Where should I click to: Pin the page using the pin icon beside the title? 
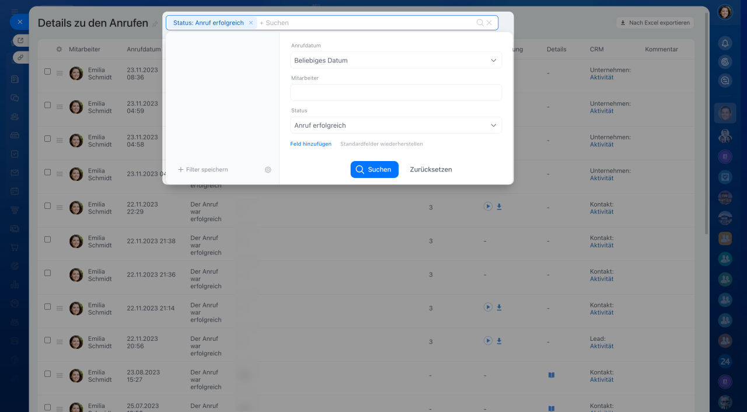pos(155,24)
